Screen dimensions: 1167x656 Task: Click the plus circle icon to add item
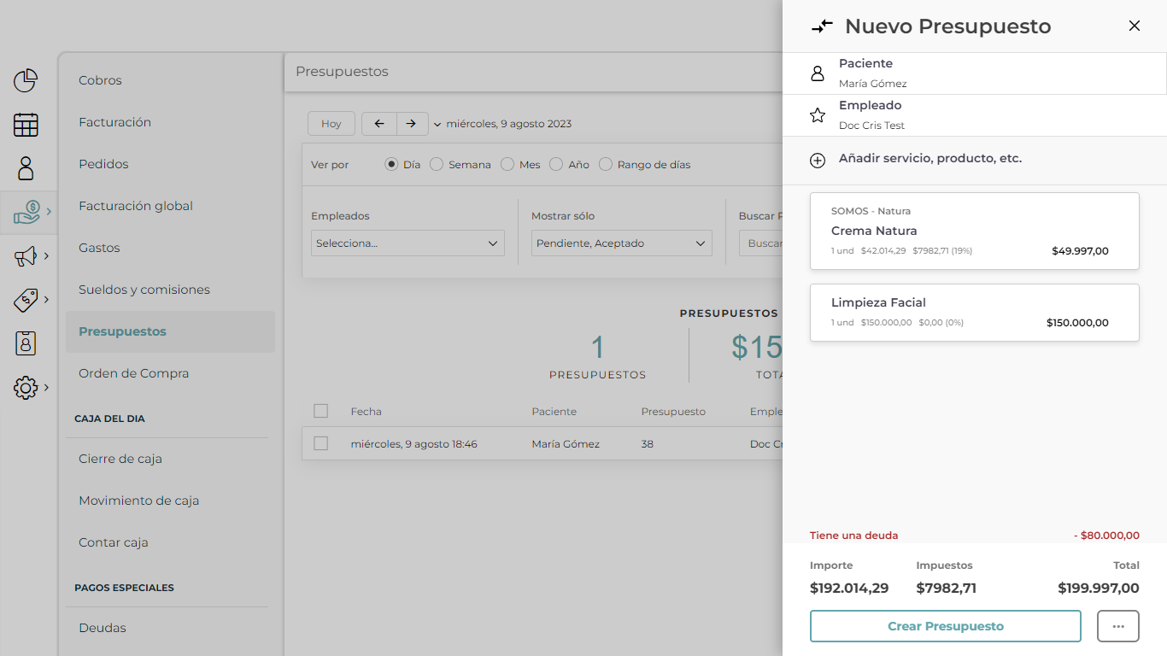[x=818, y=161]
